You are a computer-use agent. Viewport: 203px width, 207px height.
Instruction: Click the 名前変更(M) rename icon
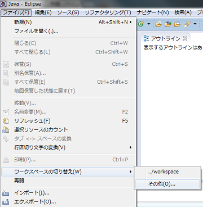click(6, 112)
